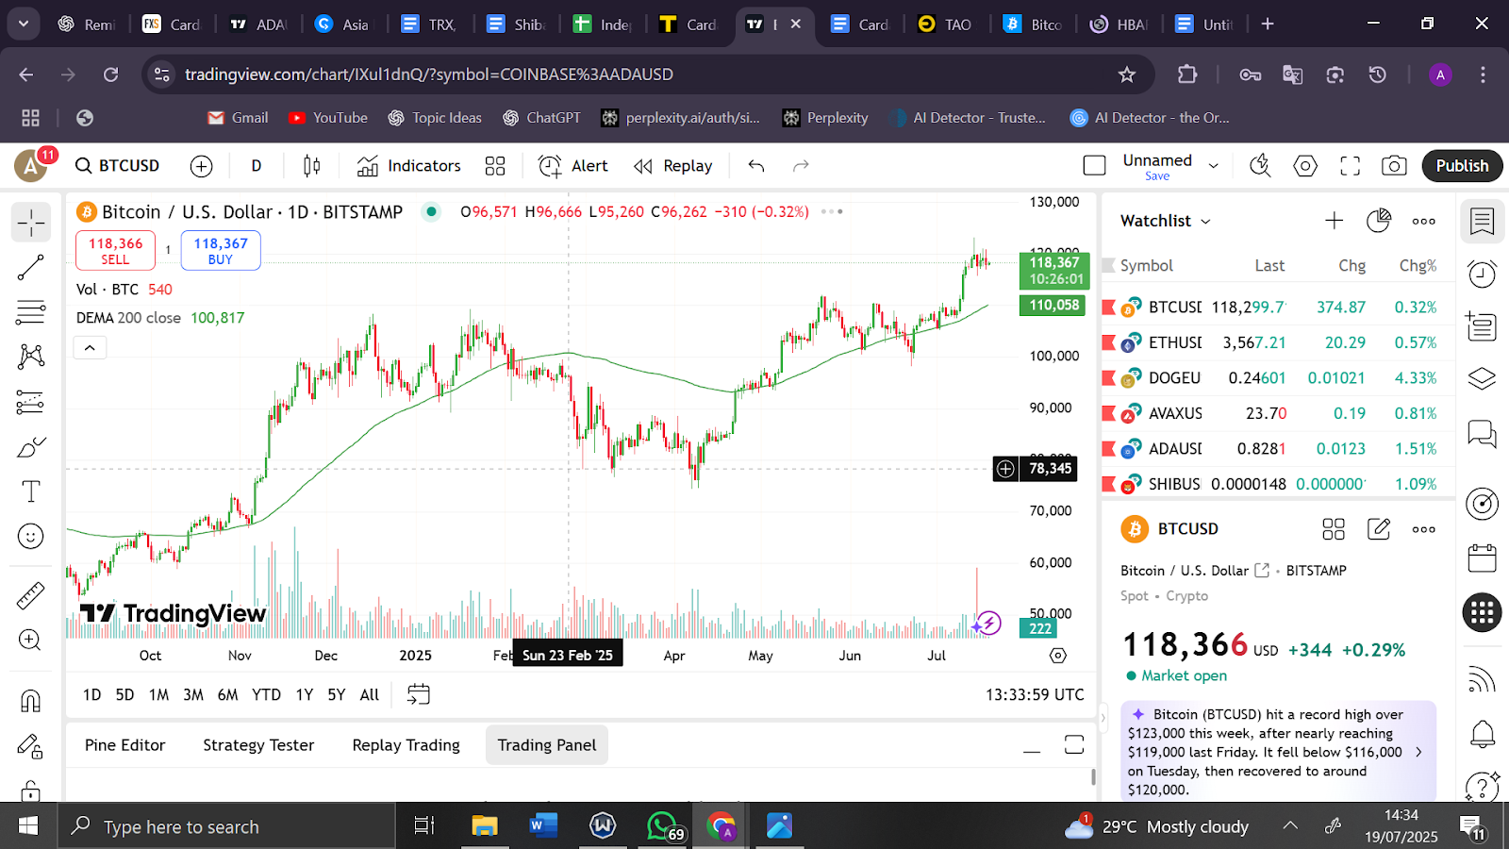Select ETHUSD row in watchlist

[x=1278, y=342]
